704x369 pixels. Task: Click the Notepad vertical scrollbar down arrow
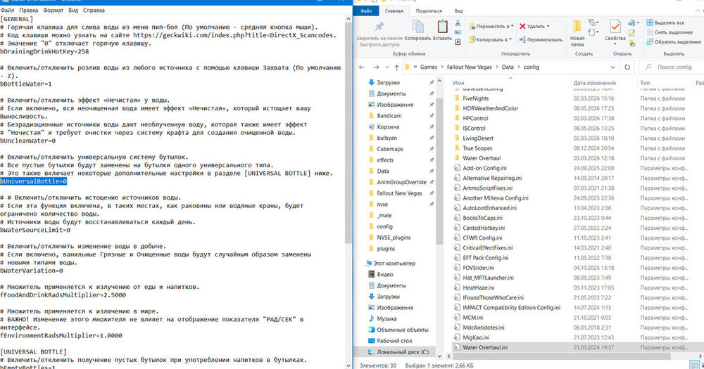coord(348,365)
